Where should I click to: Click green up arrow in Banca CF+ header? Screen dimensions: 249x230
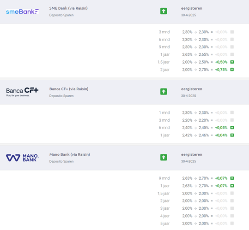[x=164, y=92]
